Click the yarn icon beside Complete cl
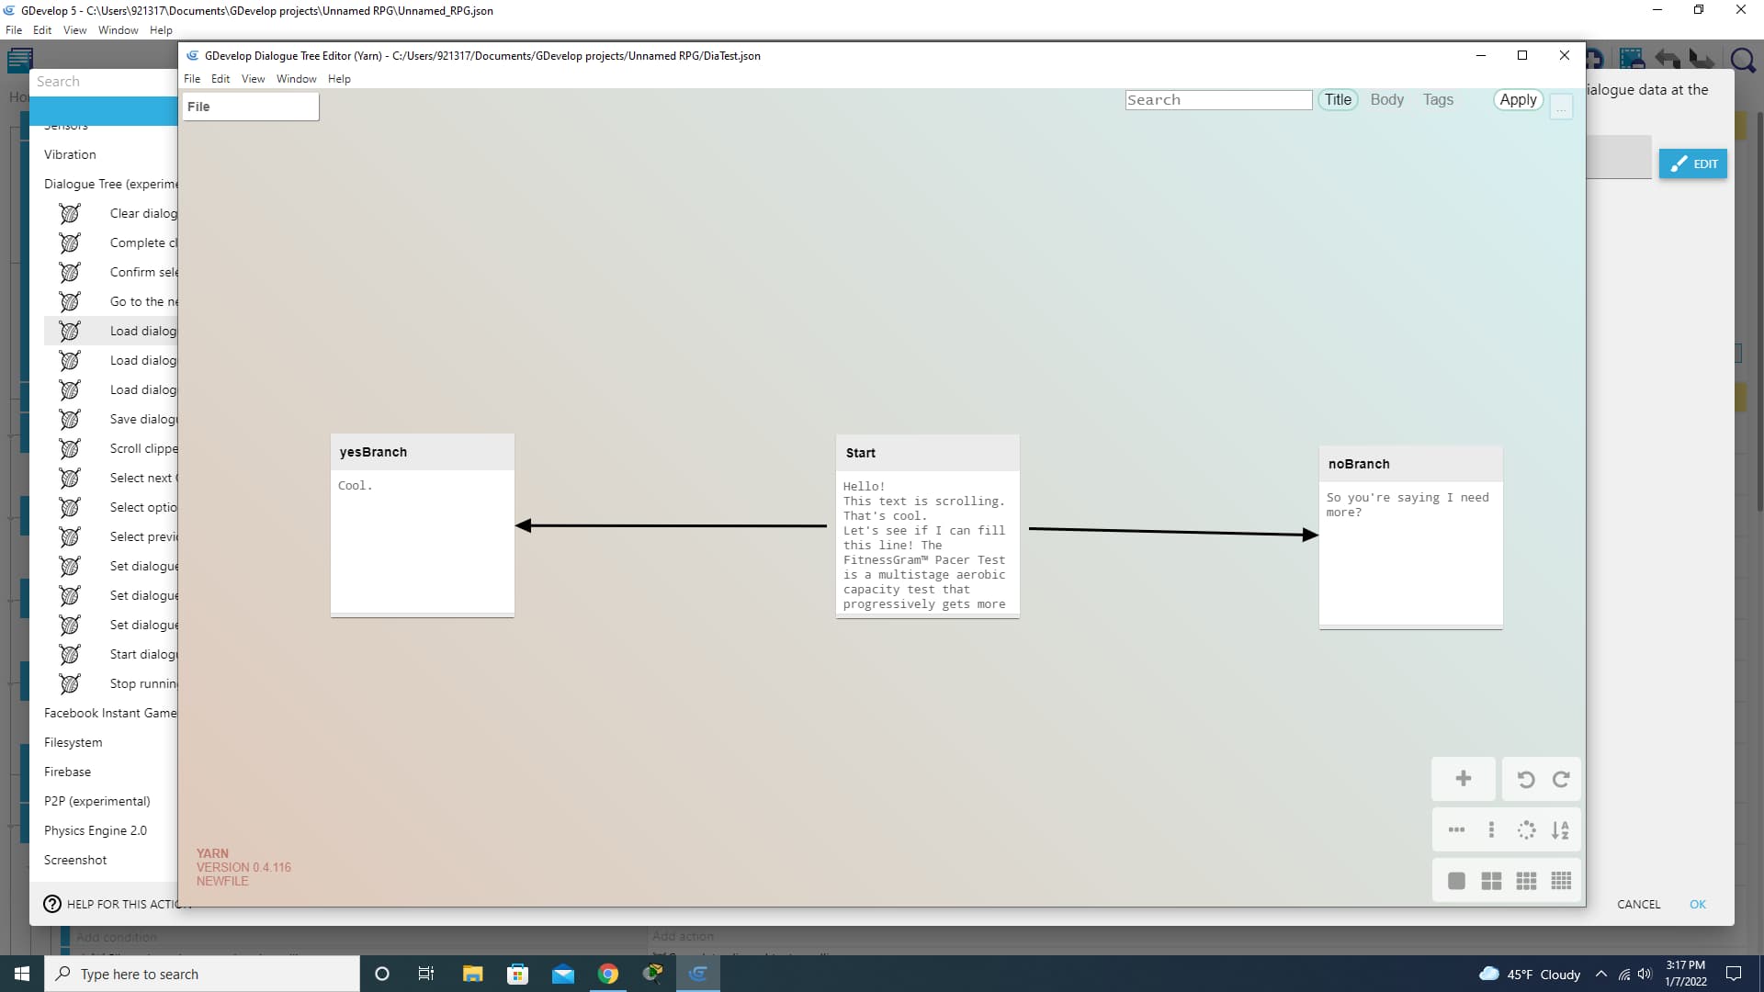The image size is (1764, 992). click(70, 242)
